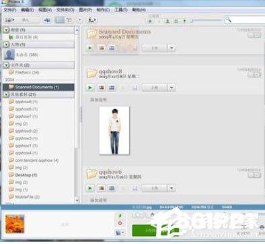Collapse the 人物 (1) section
The image size is (265, 244).
(6, 44)
